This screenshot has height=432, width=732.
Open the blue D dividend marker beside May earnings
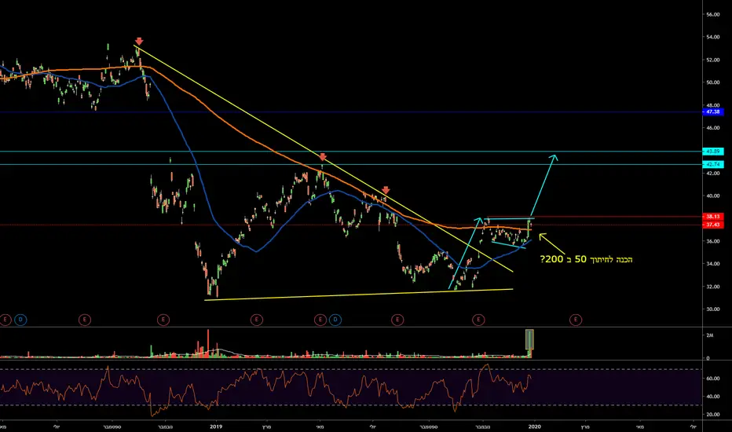tap(335, 320)
